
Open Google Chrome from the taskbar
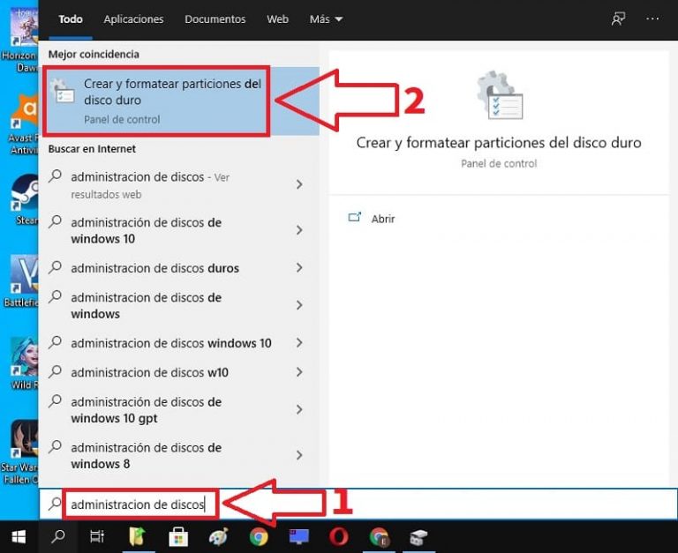click(259, 537)
